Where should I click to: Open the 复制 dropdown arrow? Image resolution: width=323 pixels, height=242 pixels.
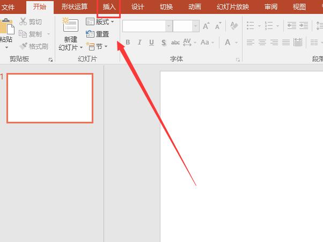coord(49,34)
